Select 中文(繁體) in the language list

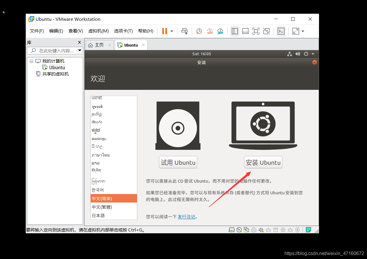click(x=114, y=207)
